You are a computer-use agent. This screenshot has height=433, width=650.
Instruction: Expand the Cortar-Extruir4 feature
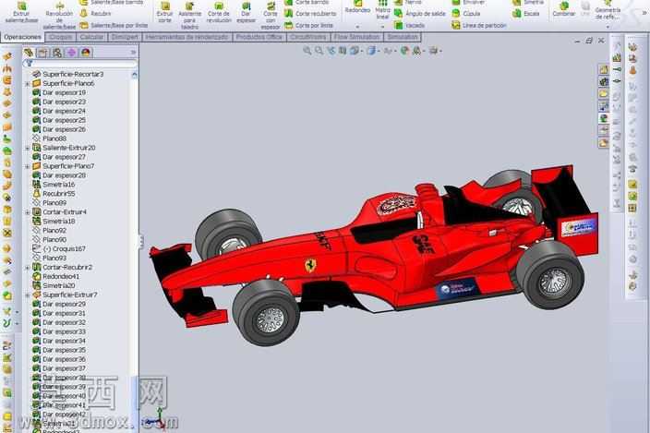coord(28,212)
